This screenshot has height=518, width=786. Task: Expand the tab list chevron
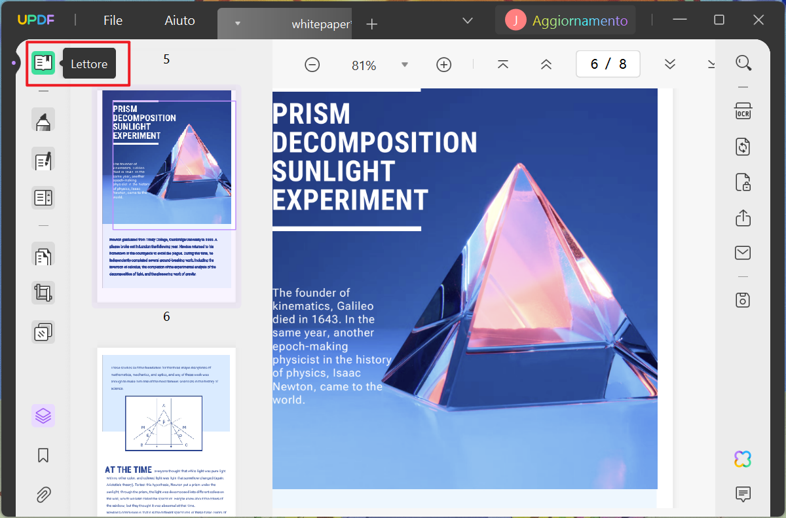click(x=468, y=21)
